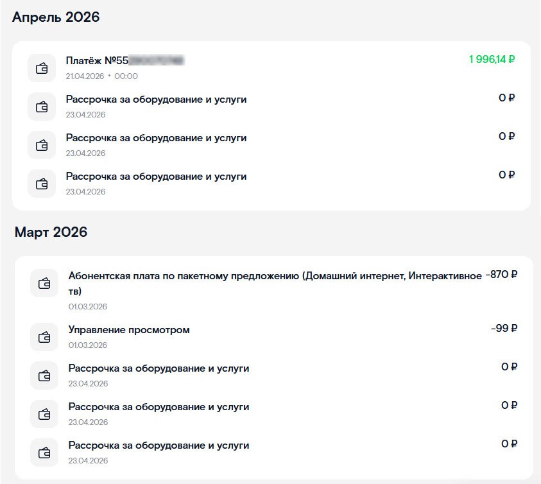
Task: Click wallet icon of second March Рассрочка entry
Action: point(44,414)
